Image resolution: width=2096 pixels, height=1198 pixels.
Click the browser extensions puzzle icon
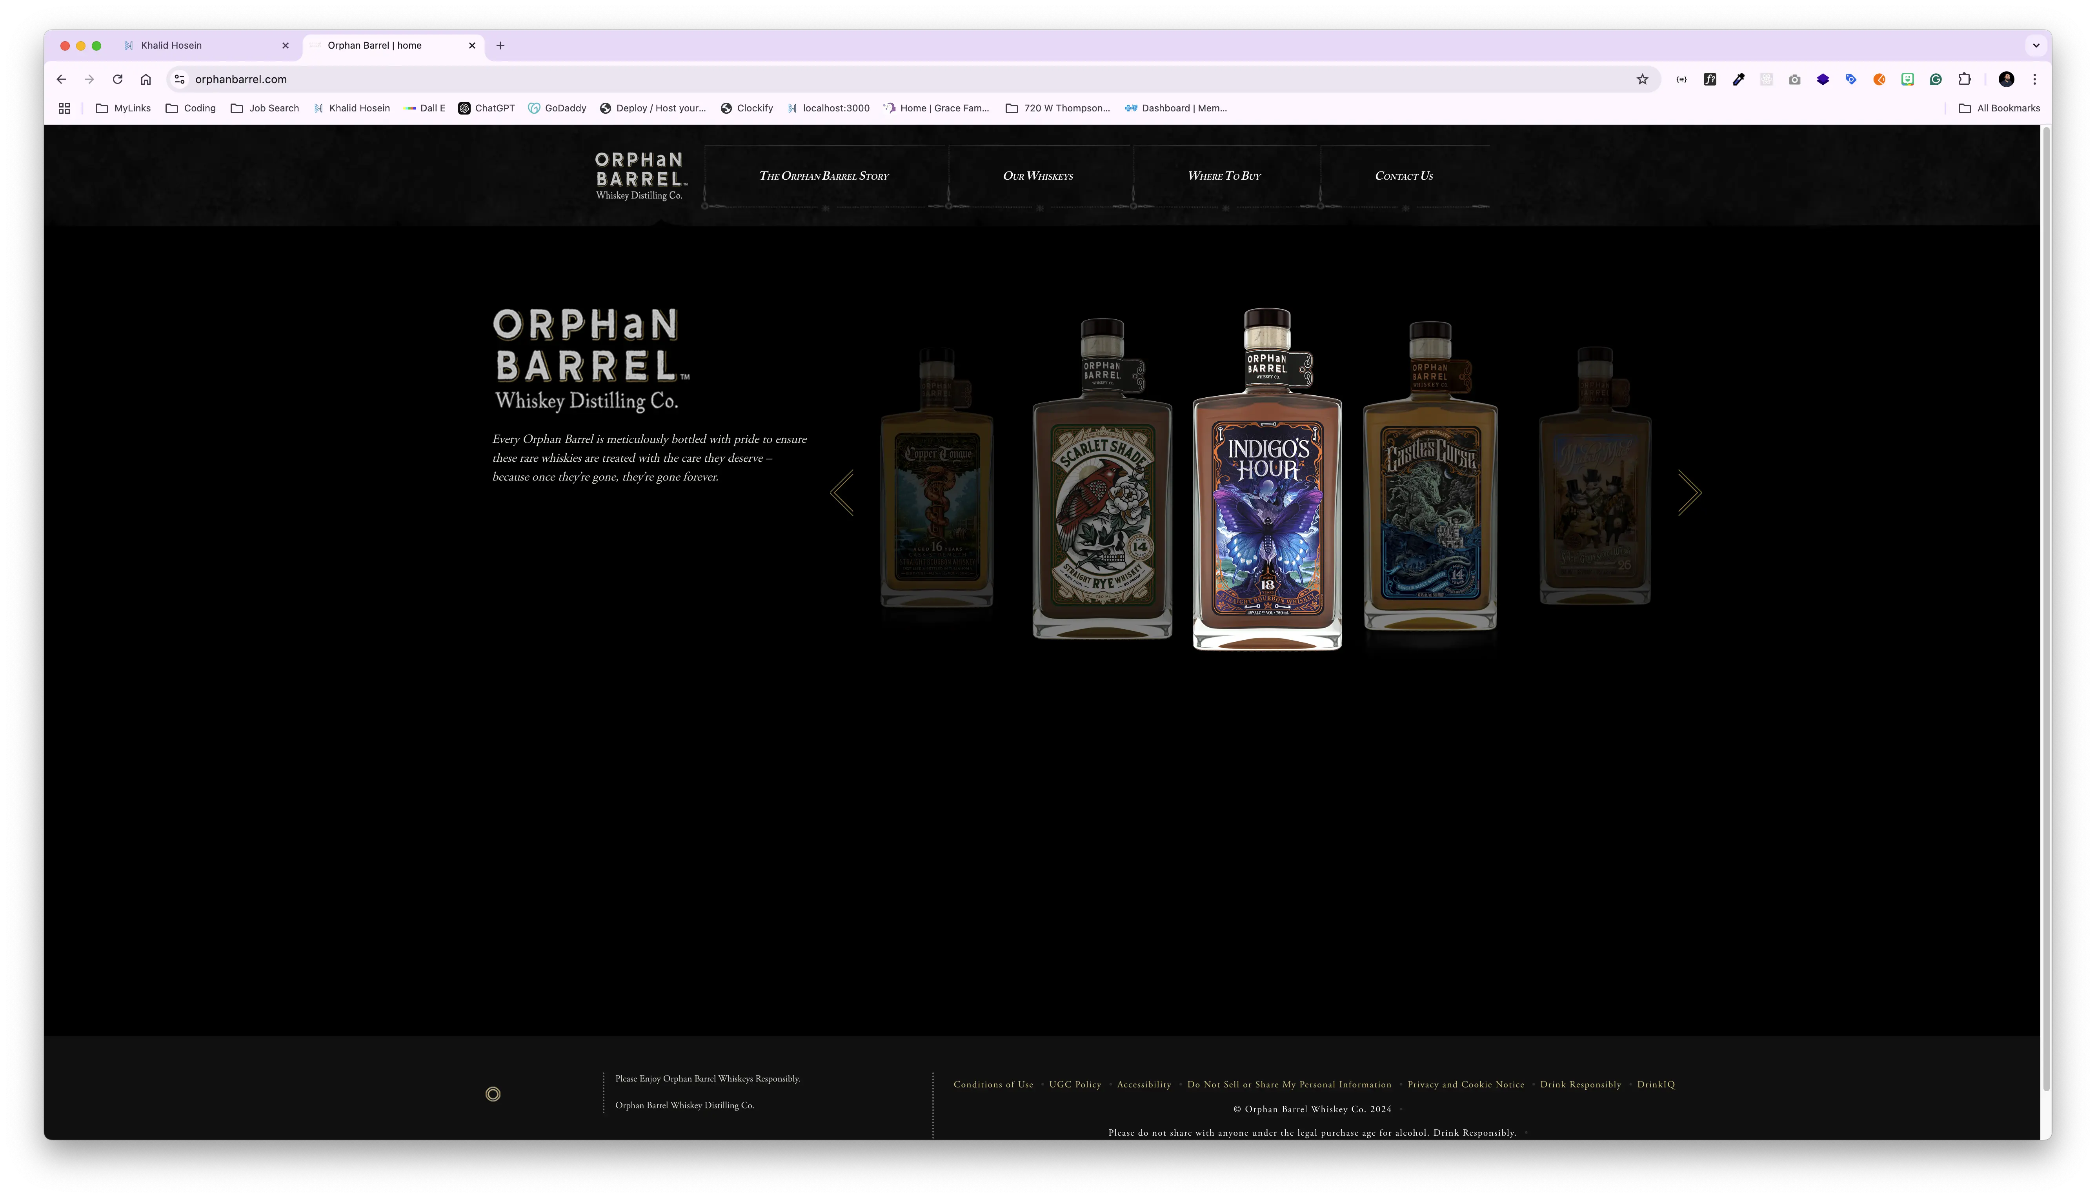[x=1965, y=79]
